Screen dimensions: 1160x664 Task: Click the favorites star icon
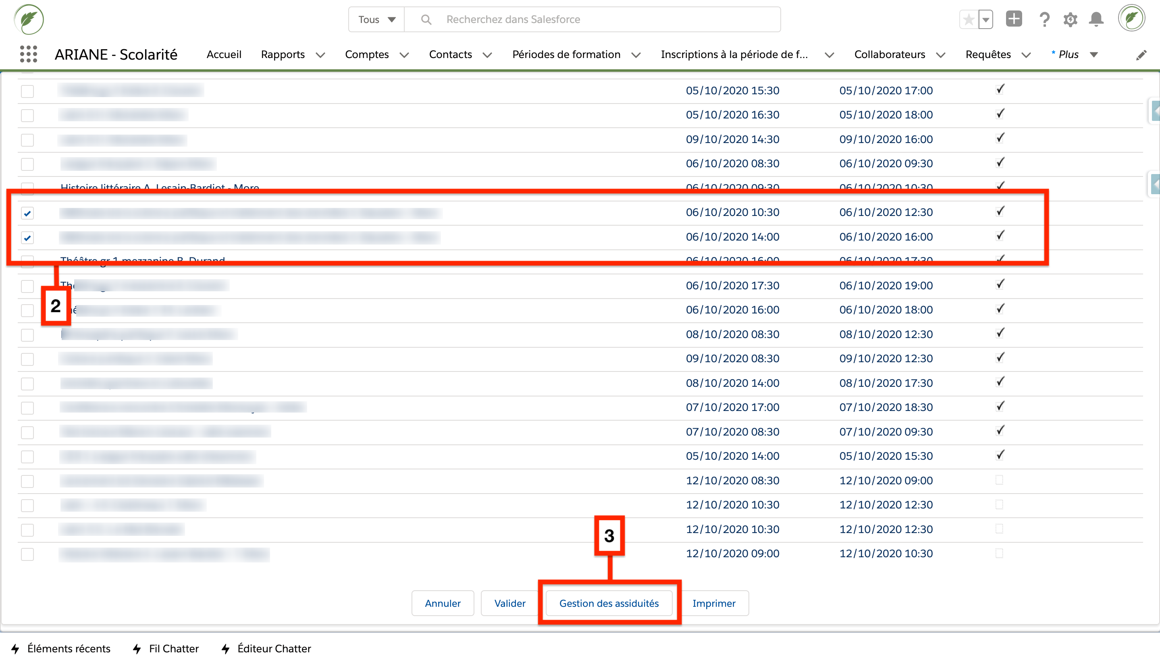coord(968,19)
